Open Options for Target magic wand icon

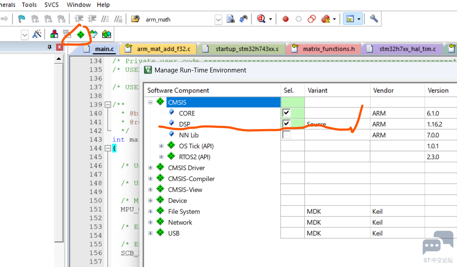pos(38,34)
